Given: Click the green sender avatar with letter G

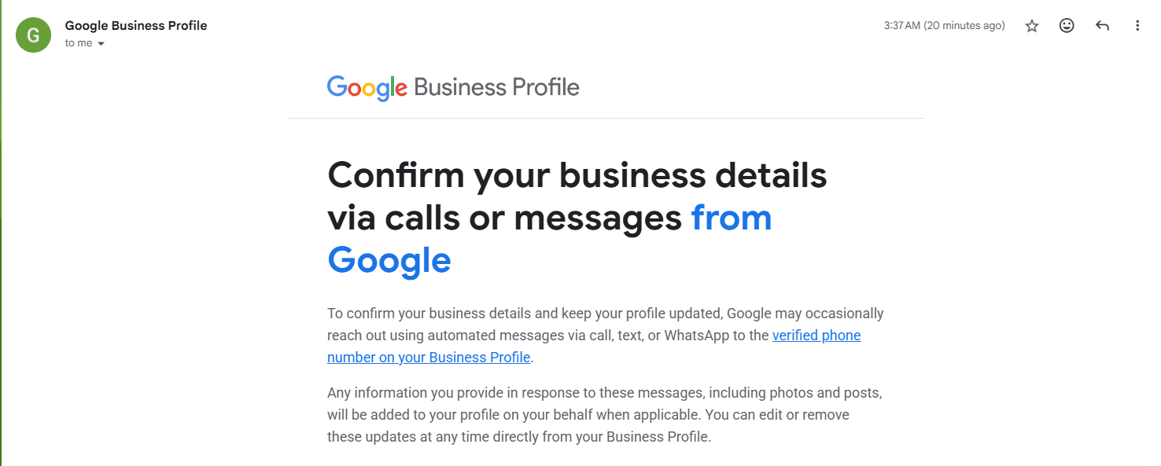Looking at the screenshot, I should point(33,35).
